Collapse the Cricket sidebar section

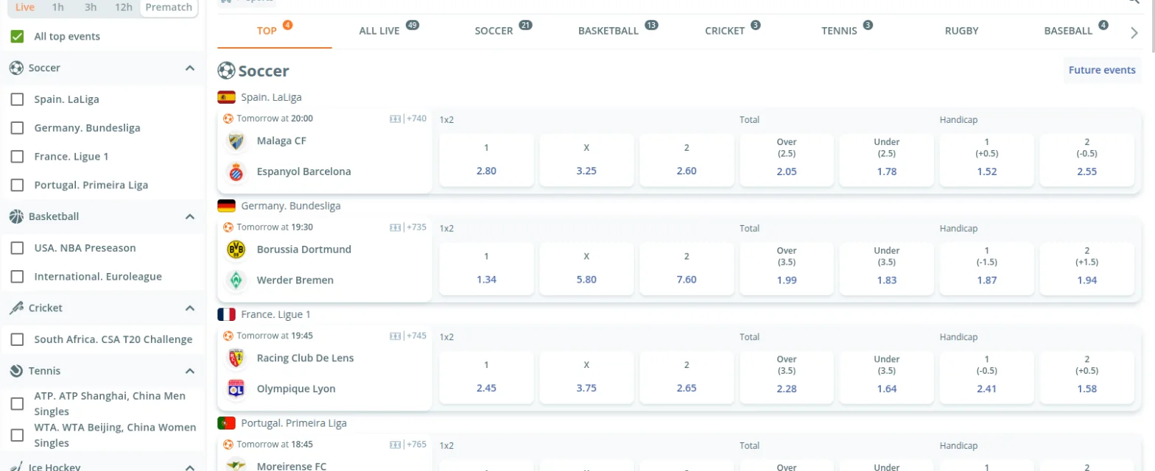[x=190, y=308]
